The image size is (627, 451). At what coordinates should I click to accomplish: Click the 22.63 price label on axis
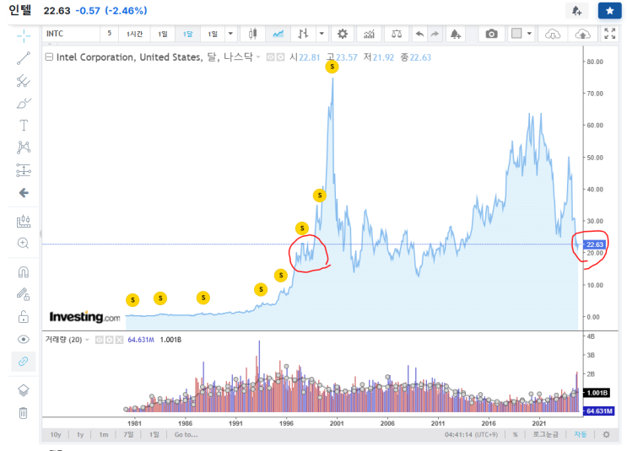(595, 244)
